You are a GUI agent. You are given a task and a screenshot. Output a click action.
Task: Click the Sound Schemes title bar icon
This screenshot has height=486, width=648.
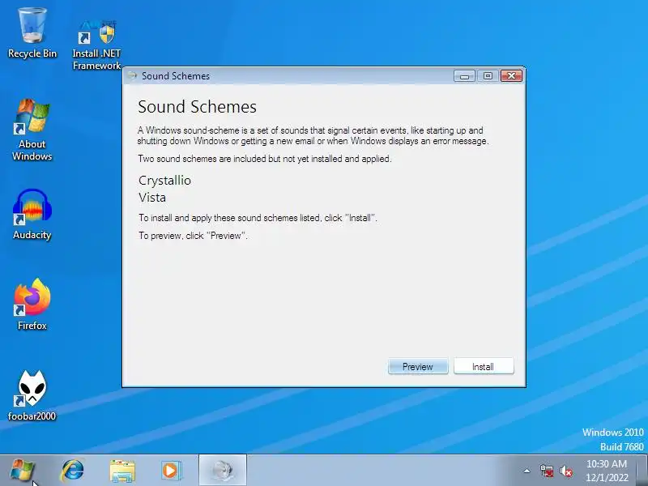[132, 75]
